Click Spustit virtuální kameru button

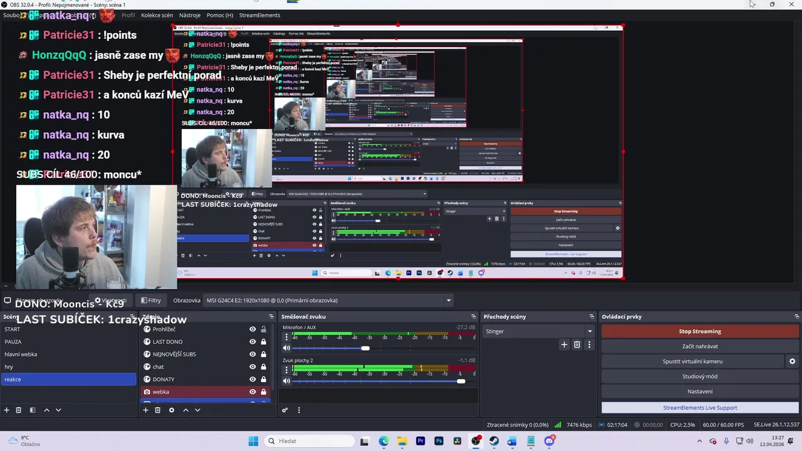click(x=692, y=361)
